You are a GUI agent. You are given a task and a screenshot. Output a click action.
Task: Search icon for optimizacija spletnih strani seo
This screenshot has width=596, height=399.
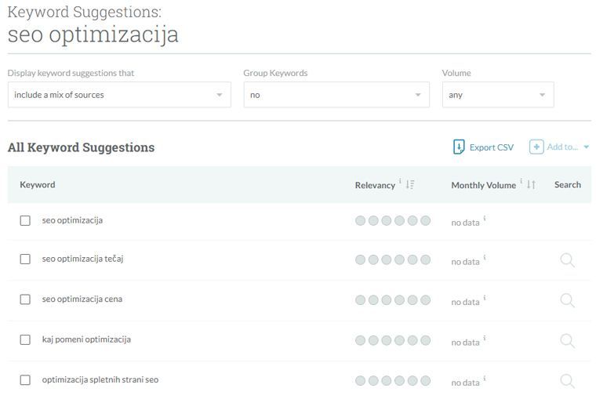point(568,381)
